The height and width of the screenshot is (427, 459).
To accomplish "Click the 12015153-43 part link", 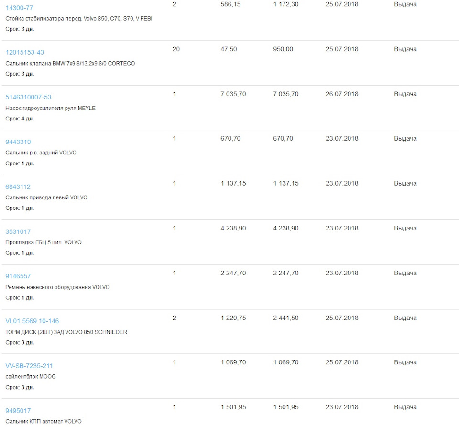I will click(24, 52).
